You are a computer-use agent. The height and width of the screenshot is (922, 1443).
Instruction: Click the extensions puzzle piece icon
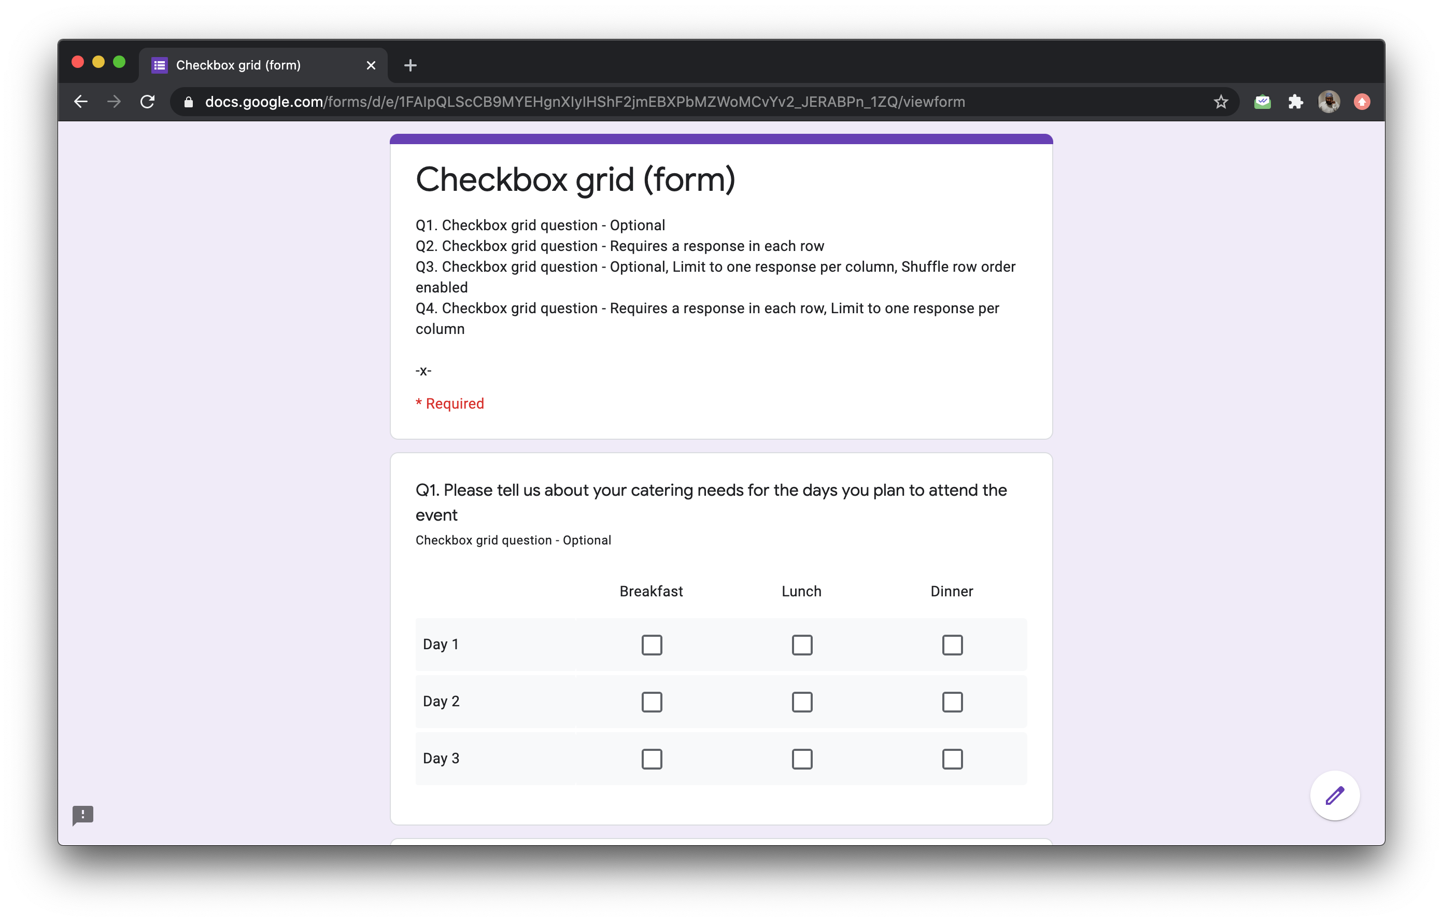[1295, 102]
